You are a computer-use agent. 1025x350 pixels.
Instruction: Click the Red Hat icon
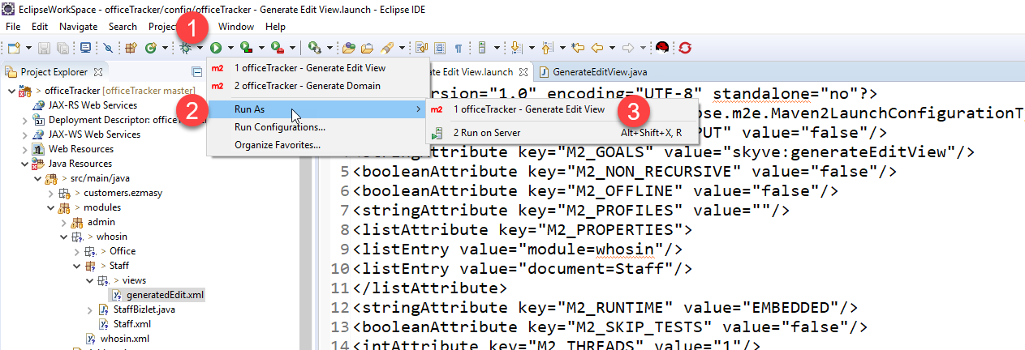click(x=662, y=48)
